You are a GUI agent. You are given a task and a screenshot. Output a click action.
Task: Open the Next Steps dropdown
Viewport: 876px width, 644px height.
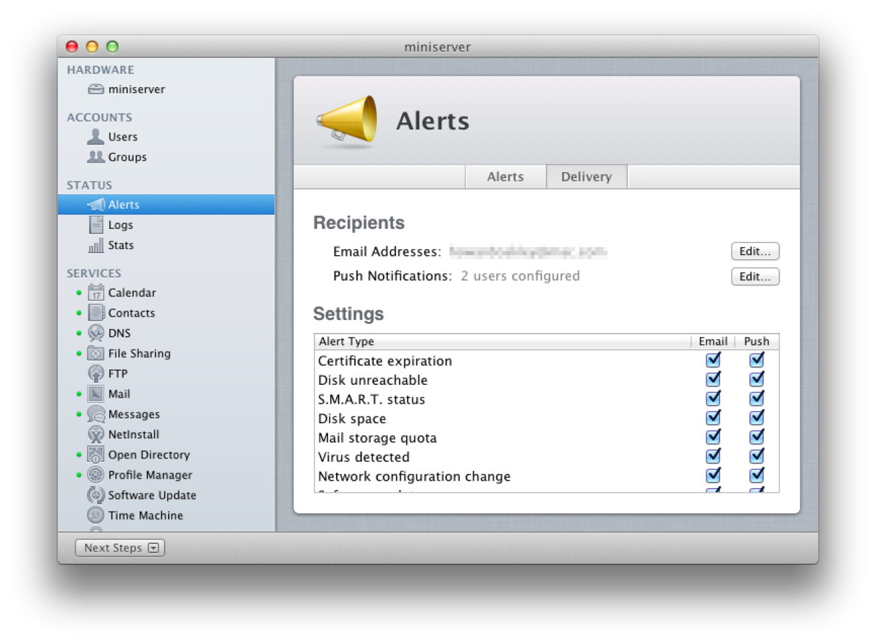119,547
